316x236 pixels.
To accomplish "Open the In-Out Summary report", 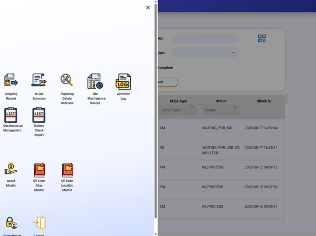I will [39, 80].
